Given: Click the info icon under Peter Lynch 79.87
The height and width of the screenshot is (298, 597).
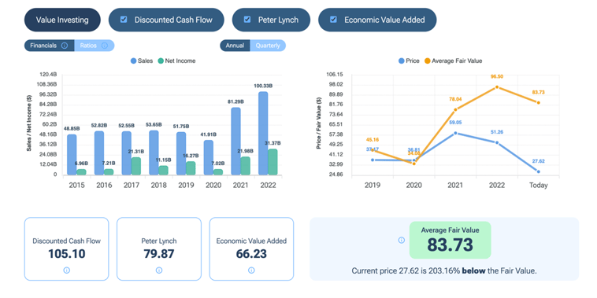Looking at the screenshot, I should 159,270.
